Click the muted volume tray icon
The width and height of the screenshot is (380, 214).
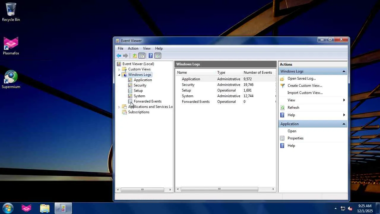350,208
